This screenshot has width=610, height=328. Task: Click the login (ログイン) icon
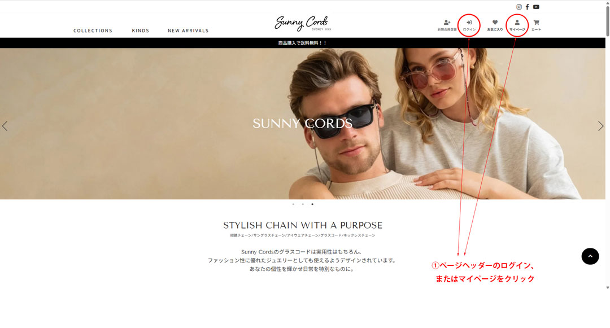click(469, 25)
